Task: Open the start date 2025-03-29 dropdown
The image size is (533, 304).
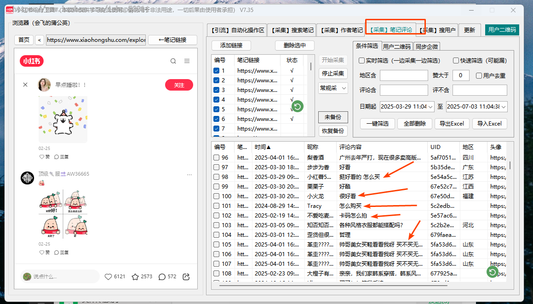Action: coord(430,107)
